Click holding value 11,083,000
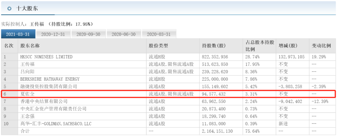The height and width of the screenshot is (136, 337). point(213,124)
